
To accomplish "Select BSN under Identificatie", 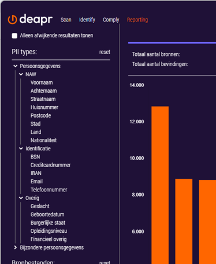I will pos(35,157).
